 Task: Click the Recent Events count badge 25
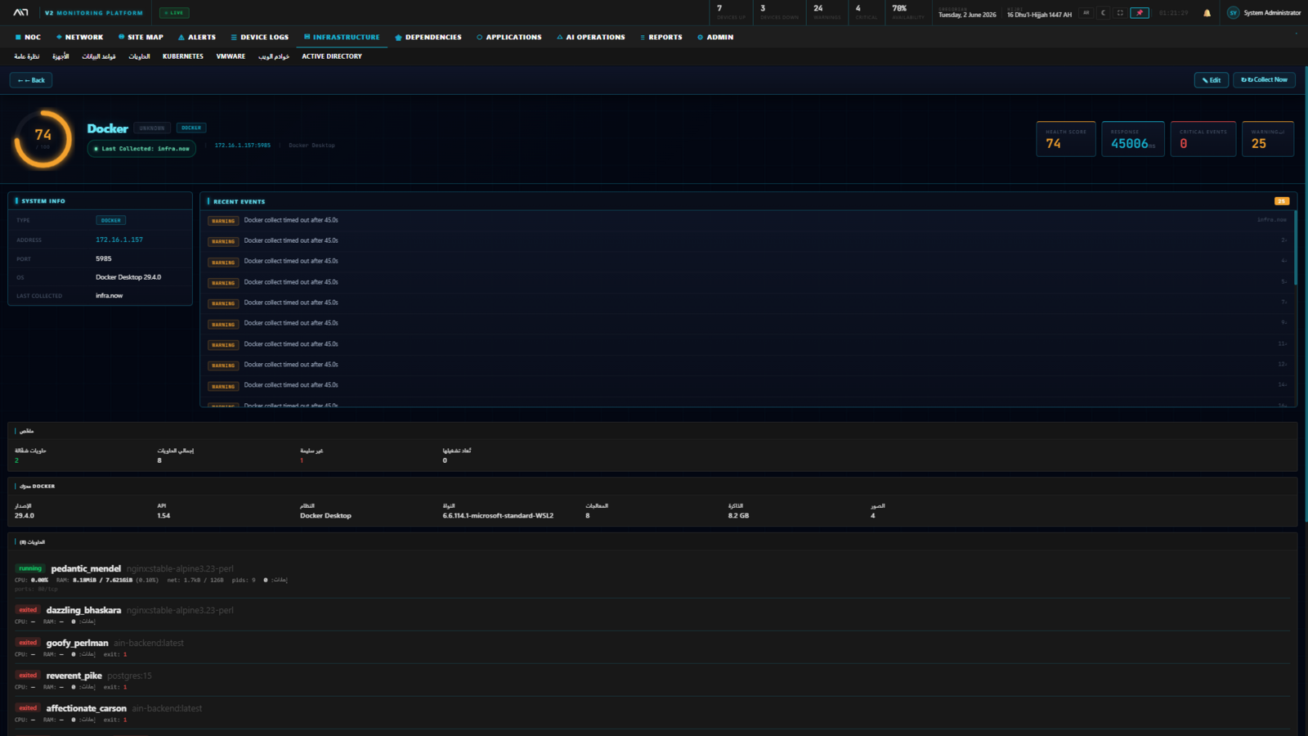[1282, 201]
